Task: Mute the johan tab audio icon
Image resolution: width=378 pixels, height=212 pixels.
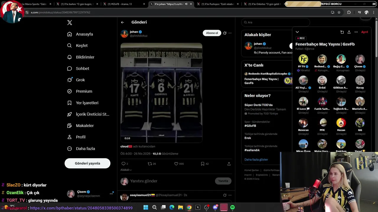Action: 186,4
